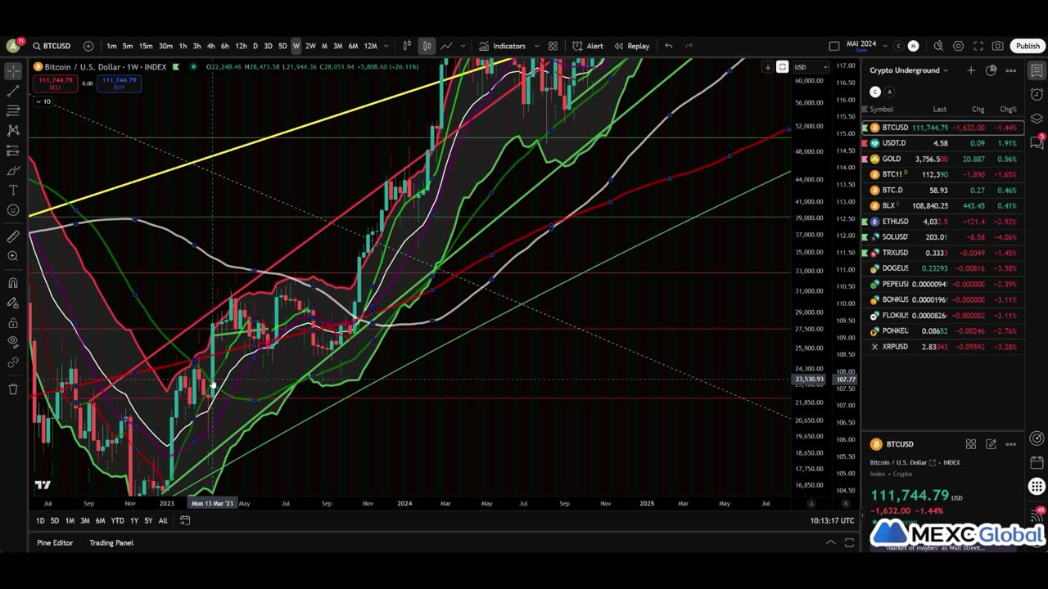
Task: Open the Fibonacci retracement tools
Action: (13, 110)
